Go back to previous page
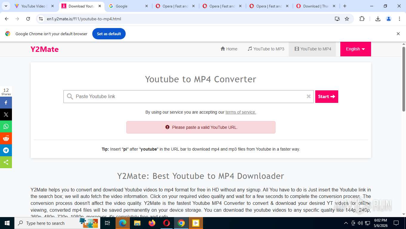This screenshot has height=229, width=406. [x=7, y=19]
